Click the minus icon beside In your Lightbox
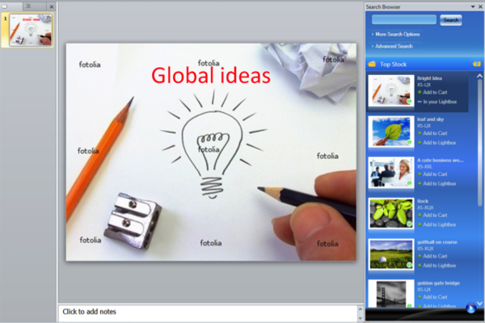 (x=420, y=102)
